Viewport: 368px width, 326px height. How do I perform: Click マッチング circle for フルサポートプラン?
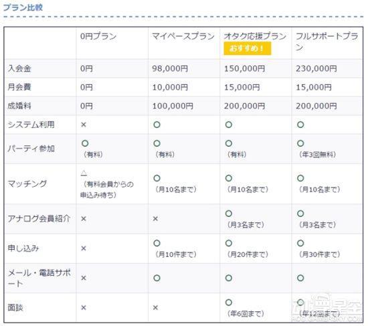tap(300, 178)
